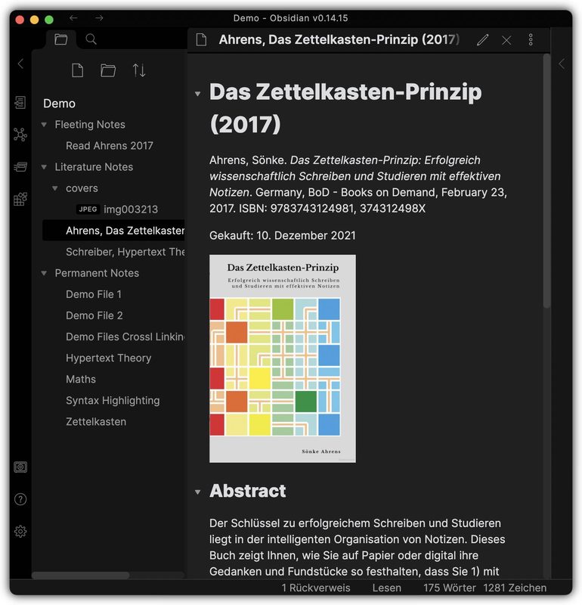Open the Hypertext Theory note
This screenshot has width=582, height=605.
108,358
